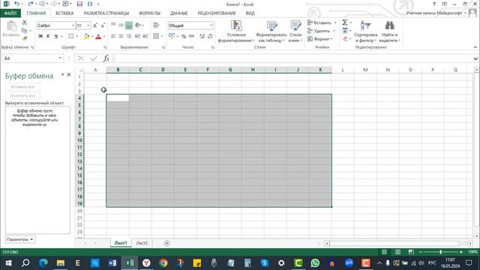Toggle bottom vertical alignment
The height and width of the screenshot is (270, 480).
129,25
